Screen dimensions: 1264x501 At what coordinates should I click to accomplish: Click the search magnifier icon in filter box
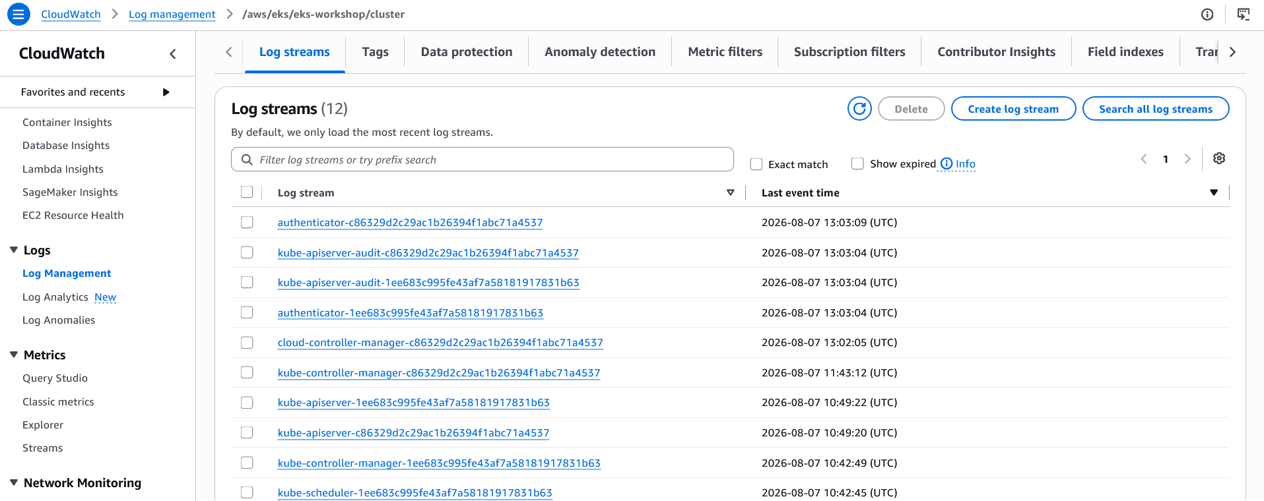click(x=247, y=160)
